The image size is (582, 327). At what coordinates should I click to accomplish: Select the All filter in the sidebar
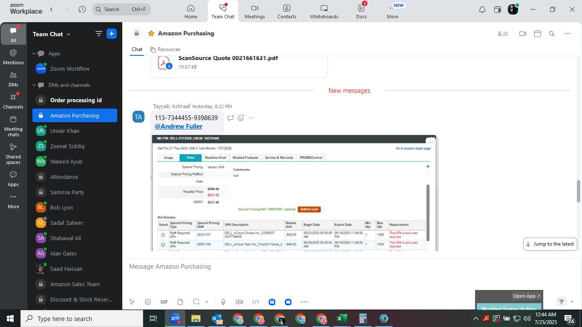click(x=13, y=34)
